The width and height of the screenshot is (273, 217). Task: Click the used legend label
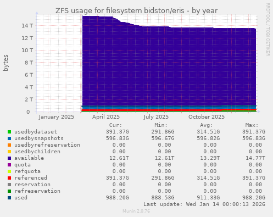point(21,198)
